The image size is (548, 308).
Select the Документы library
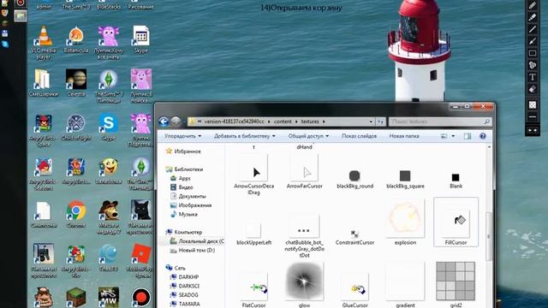[188, 197]
